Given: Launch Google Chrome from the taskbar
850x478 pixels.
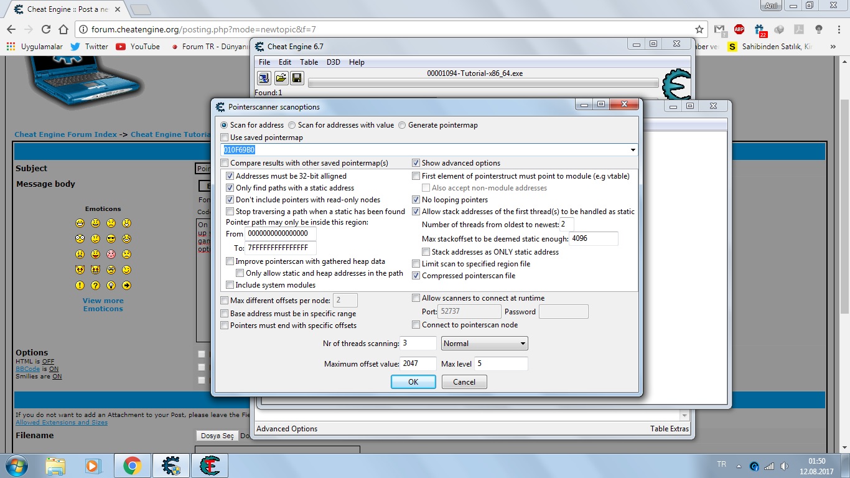Looking at the screenshot, I should point(133,466).
